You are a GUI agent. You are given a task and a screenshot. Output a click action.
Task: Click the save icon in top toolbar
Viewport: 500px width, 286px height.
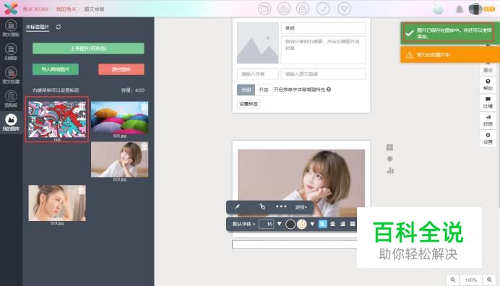point(303,9)
